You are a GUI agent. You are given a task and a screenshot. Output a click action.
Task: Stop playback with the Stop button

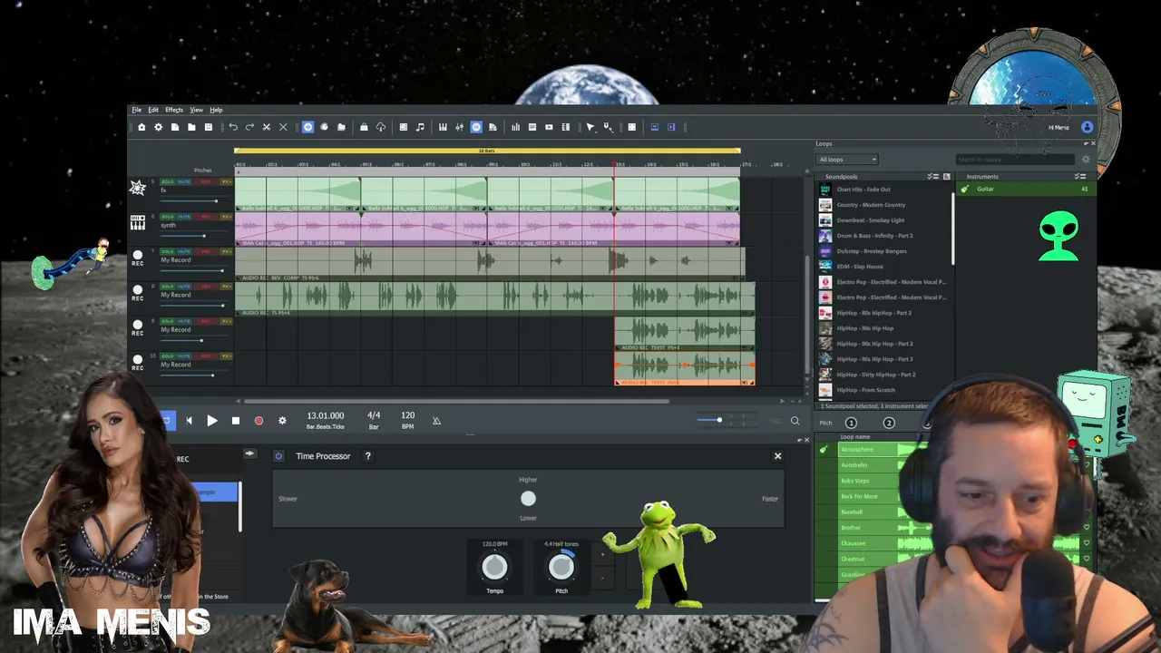[x=236, y=421]
